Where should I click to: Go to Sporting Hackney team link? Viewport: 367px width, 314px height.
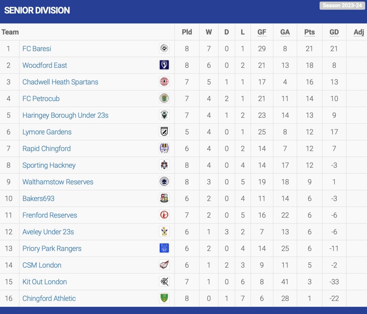coord(49,165)
